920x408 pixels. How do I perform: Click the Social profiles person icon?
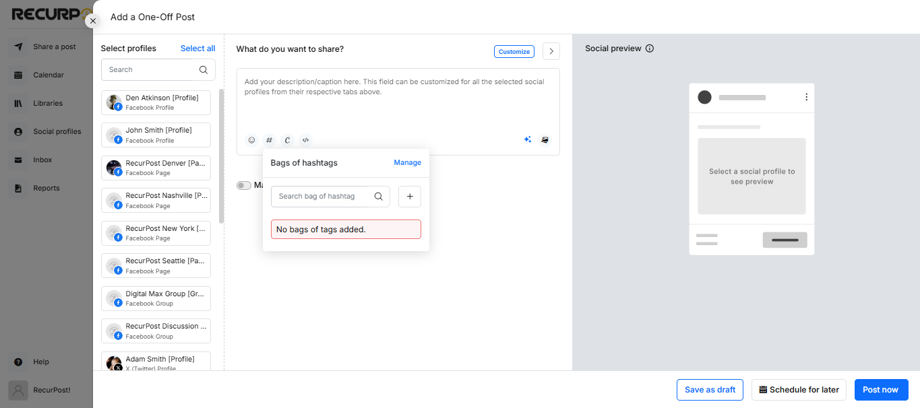[18, 132]
